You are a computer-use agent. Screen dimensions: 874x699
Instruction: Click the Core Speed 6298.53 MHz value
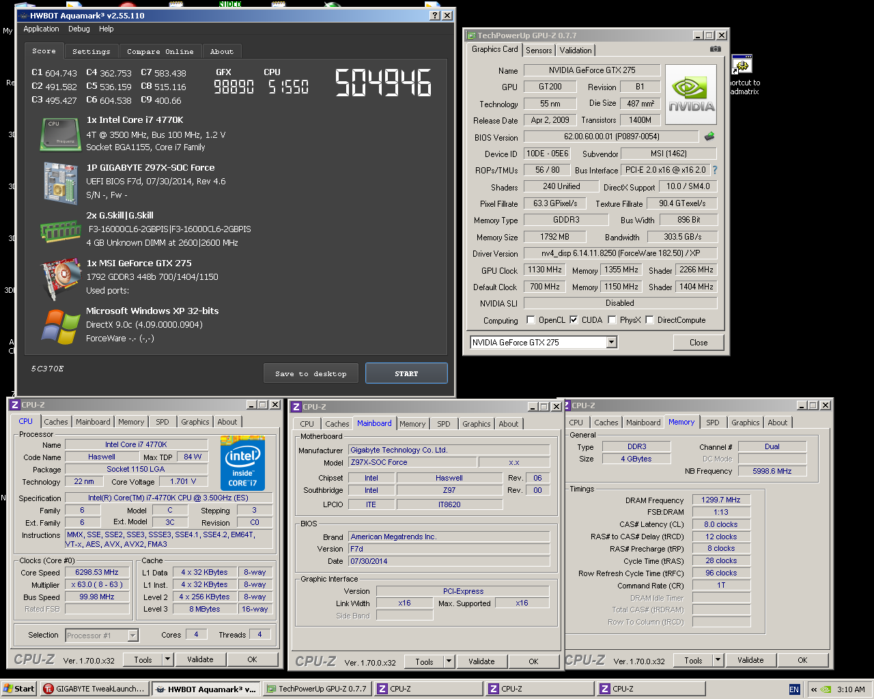[x=97, y=572]
